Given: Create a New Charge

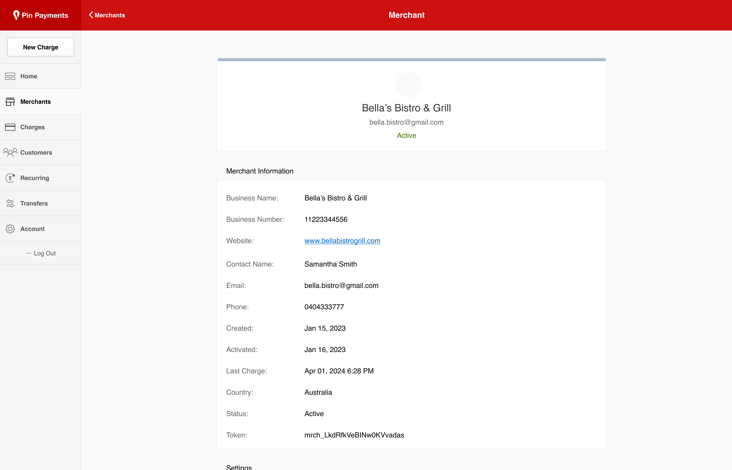Looking at the screenshot, I should point(41,47).
